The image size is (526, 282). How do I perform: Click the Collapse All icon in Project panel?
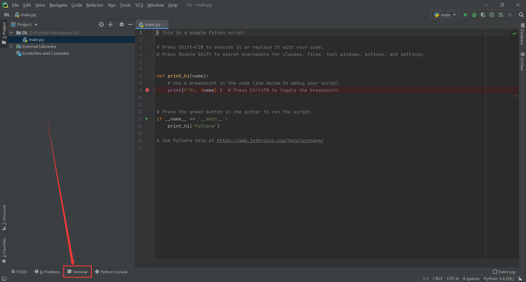[x=110, y=24]
